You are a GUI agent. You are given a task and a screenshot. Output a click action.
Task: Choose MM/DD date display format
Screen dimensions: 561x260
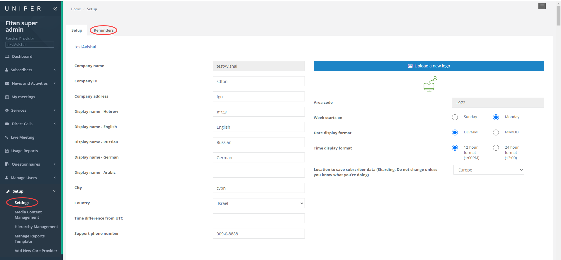[x=496, y=132]
